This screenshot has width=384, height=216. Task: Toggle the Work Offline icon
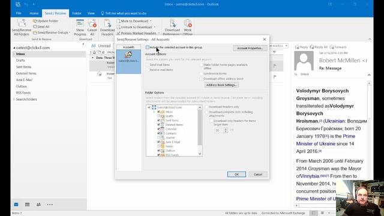point(188,23)
